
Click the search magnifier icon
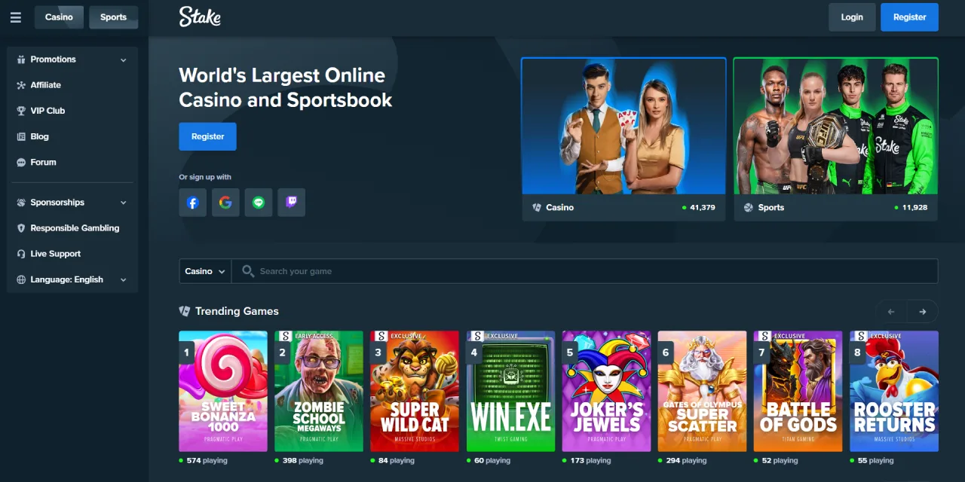247,271
